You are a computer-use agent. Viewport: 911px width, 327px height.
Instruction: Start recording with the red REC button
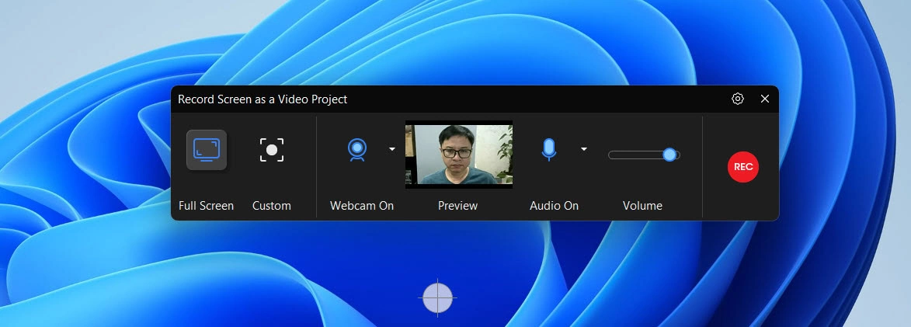[743, 167]
